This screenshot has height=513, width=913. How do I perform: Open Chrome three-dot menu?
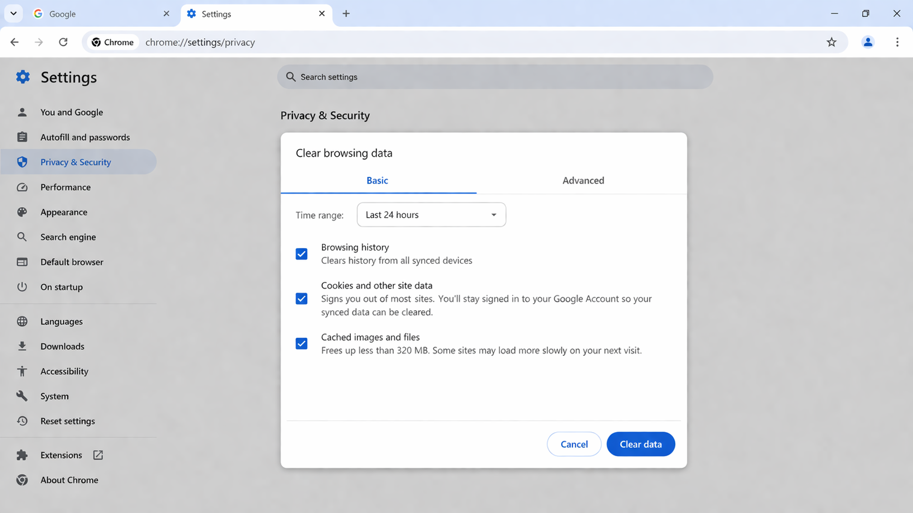[897, 42]
